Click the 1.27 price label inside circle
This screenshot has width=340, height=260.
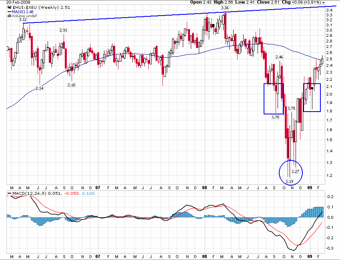(296, 171)
